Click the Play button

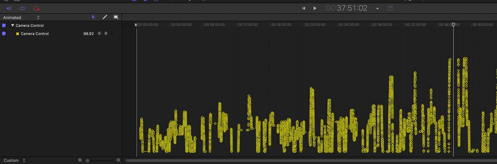pyautogui.click(x=315, y=8)
